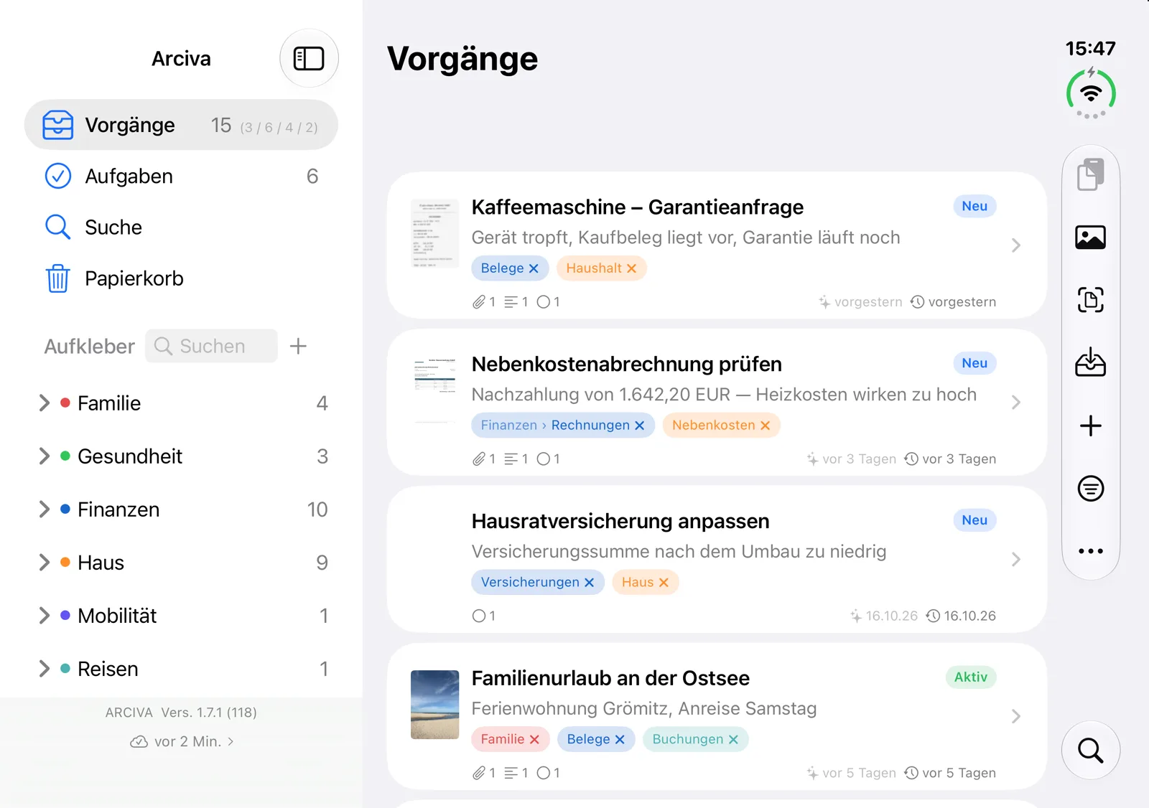Expand the Haus label group
Image resolution: width=1149 pixels, height=808 pixels.
45,563
